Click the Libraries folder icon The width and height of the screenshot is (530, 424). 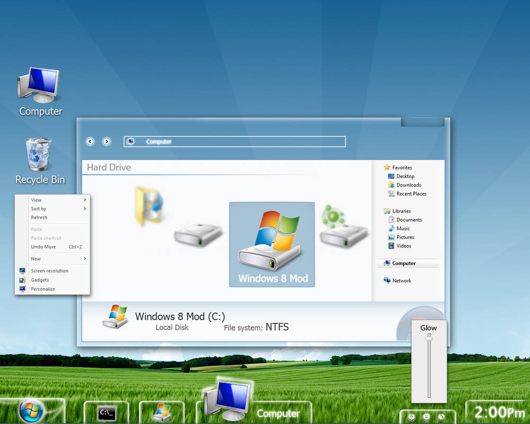coord(387,211)
